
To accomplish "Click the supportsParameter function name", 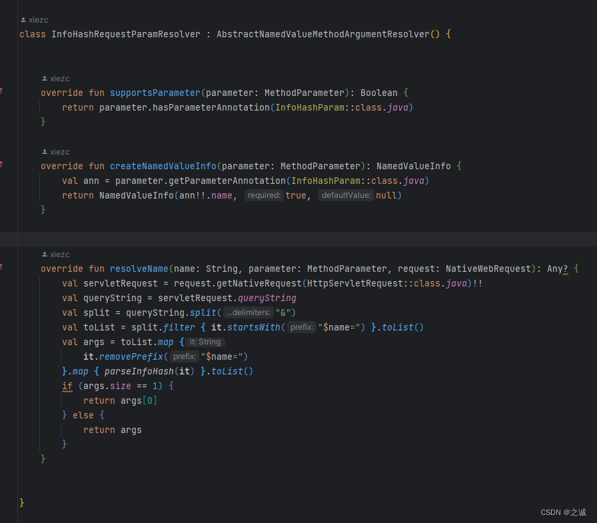I will 155,93.
